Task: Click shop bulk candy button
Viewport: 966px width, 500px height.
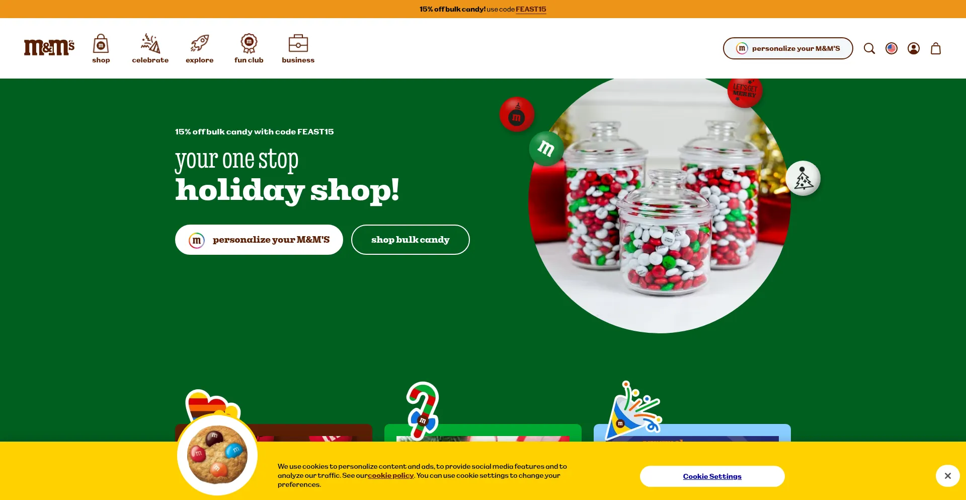Action: click(x=410, y=240)
